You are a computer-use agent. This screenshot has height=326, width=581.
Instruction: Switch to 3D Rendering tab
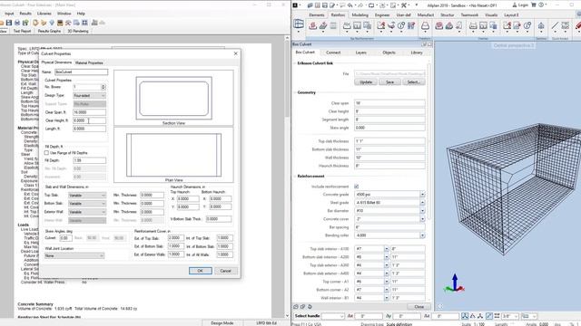coord(78,32)
